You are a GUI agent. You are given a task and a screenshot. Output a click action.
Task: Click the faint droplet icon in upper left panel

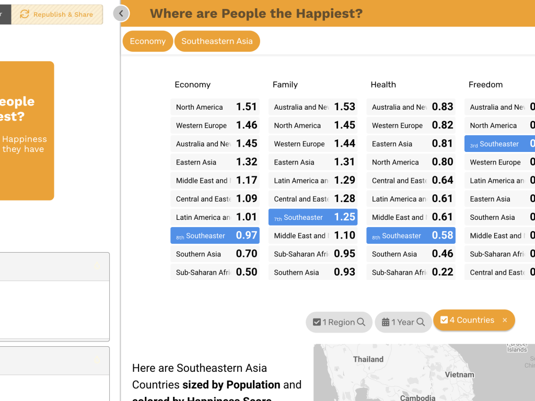click(97, 266)
